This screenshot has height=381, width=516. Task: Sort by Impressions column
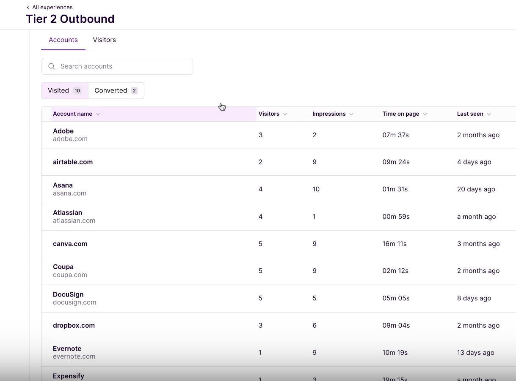[333, 114]
